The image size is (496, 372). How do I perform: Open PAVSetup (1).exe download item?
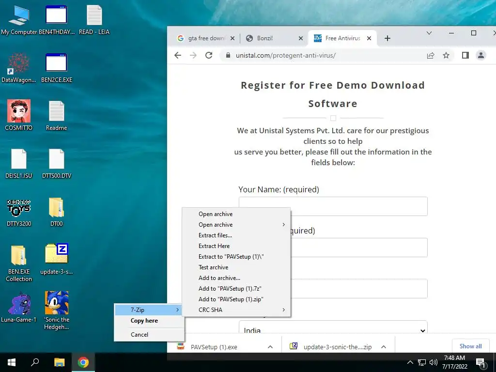click(214, 347)
